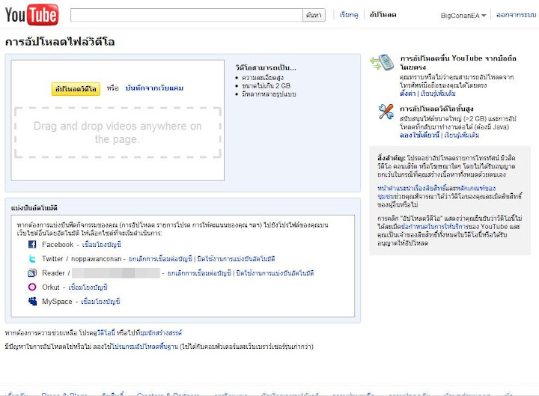This screenshot has width=539, height=396.
Task: Open the โปรแกรมอัปโหลดพื้นฐาน basic uploader link
Action: [144, 347]
